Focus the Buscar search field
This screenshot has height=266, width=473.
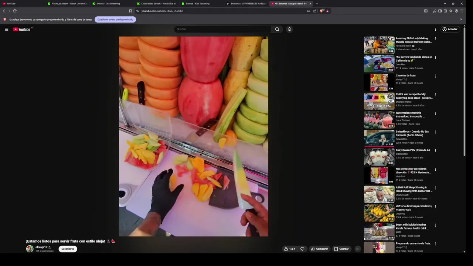(x=223, y=29)
